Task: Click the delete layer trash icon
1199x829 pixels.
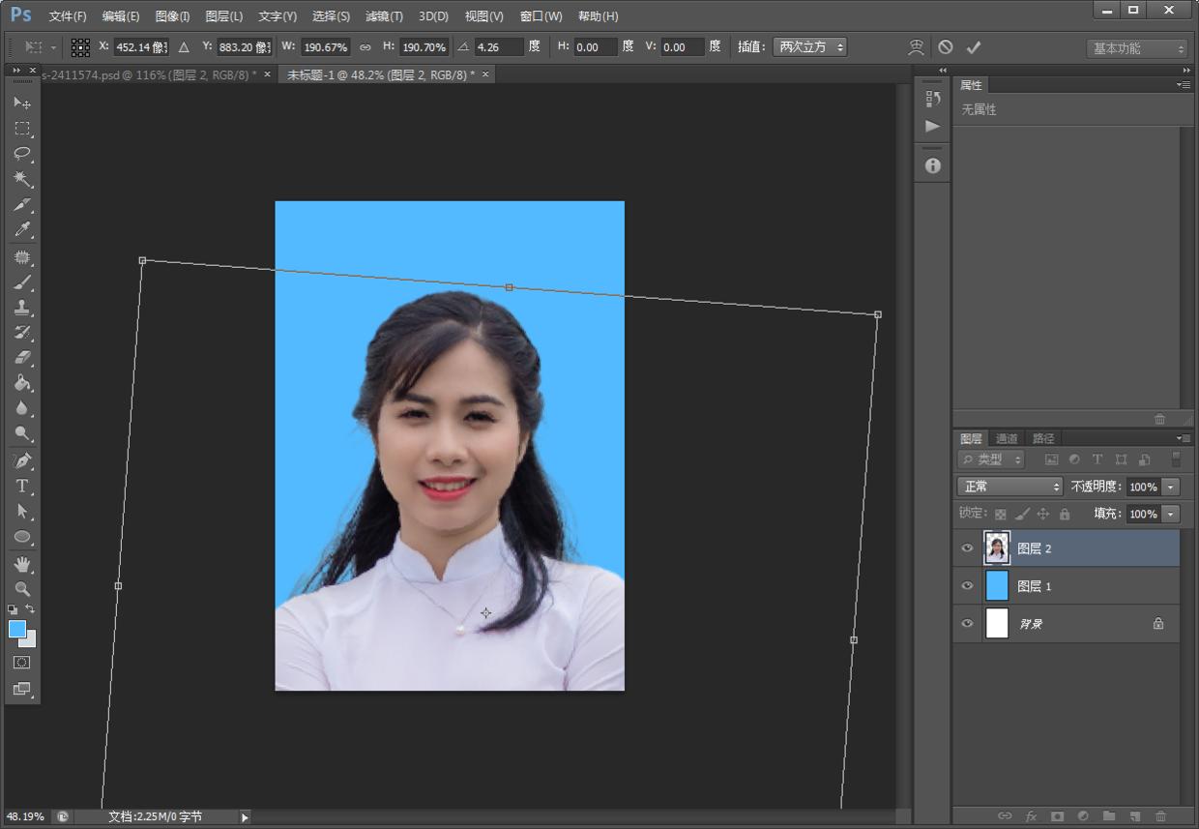Action: 1160,816
